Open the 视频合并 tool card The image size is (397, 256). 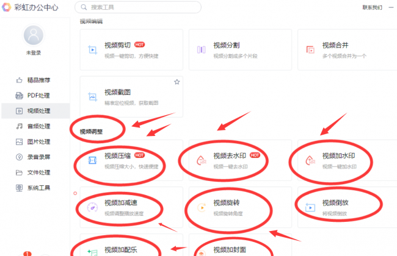[348, 50]
